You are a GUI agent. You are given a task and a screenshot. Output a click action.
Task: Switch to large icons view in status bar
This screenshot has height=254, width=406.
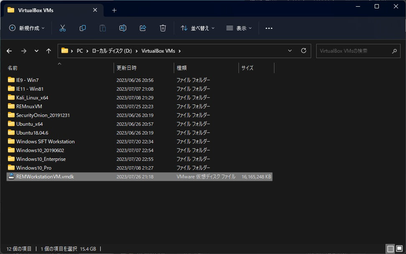(x=399, y=249)
